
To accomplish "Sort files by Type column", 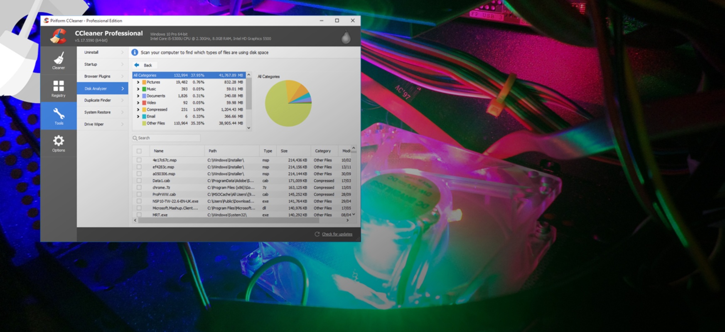I will click(268, 151).
